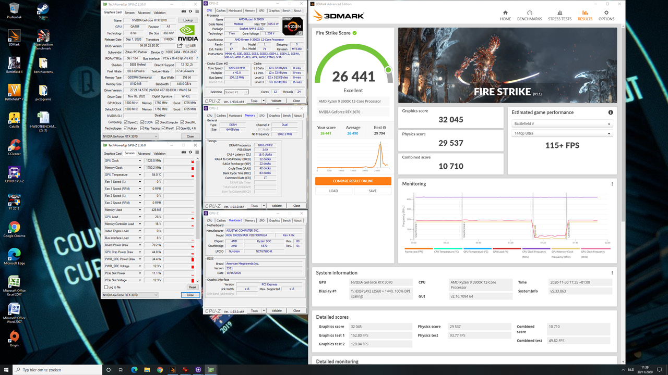
Task: Click Windows Start button on taskbar
Action: [x=6, y=370]
